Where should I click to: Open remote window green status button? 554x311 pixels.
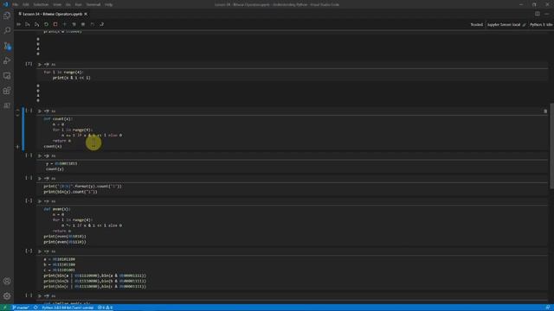[x=5, y=308]
